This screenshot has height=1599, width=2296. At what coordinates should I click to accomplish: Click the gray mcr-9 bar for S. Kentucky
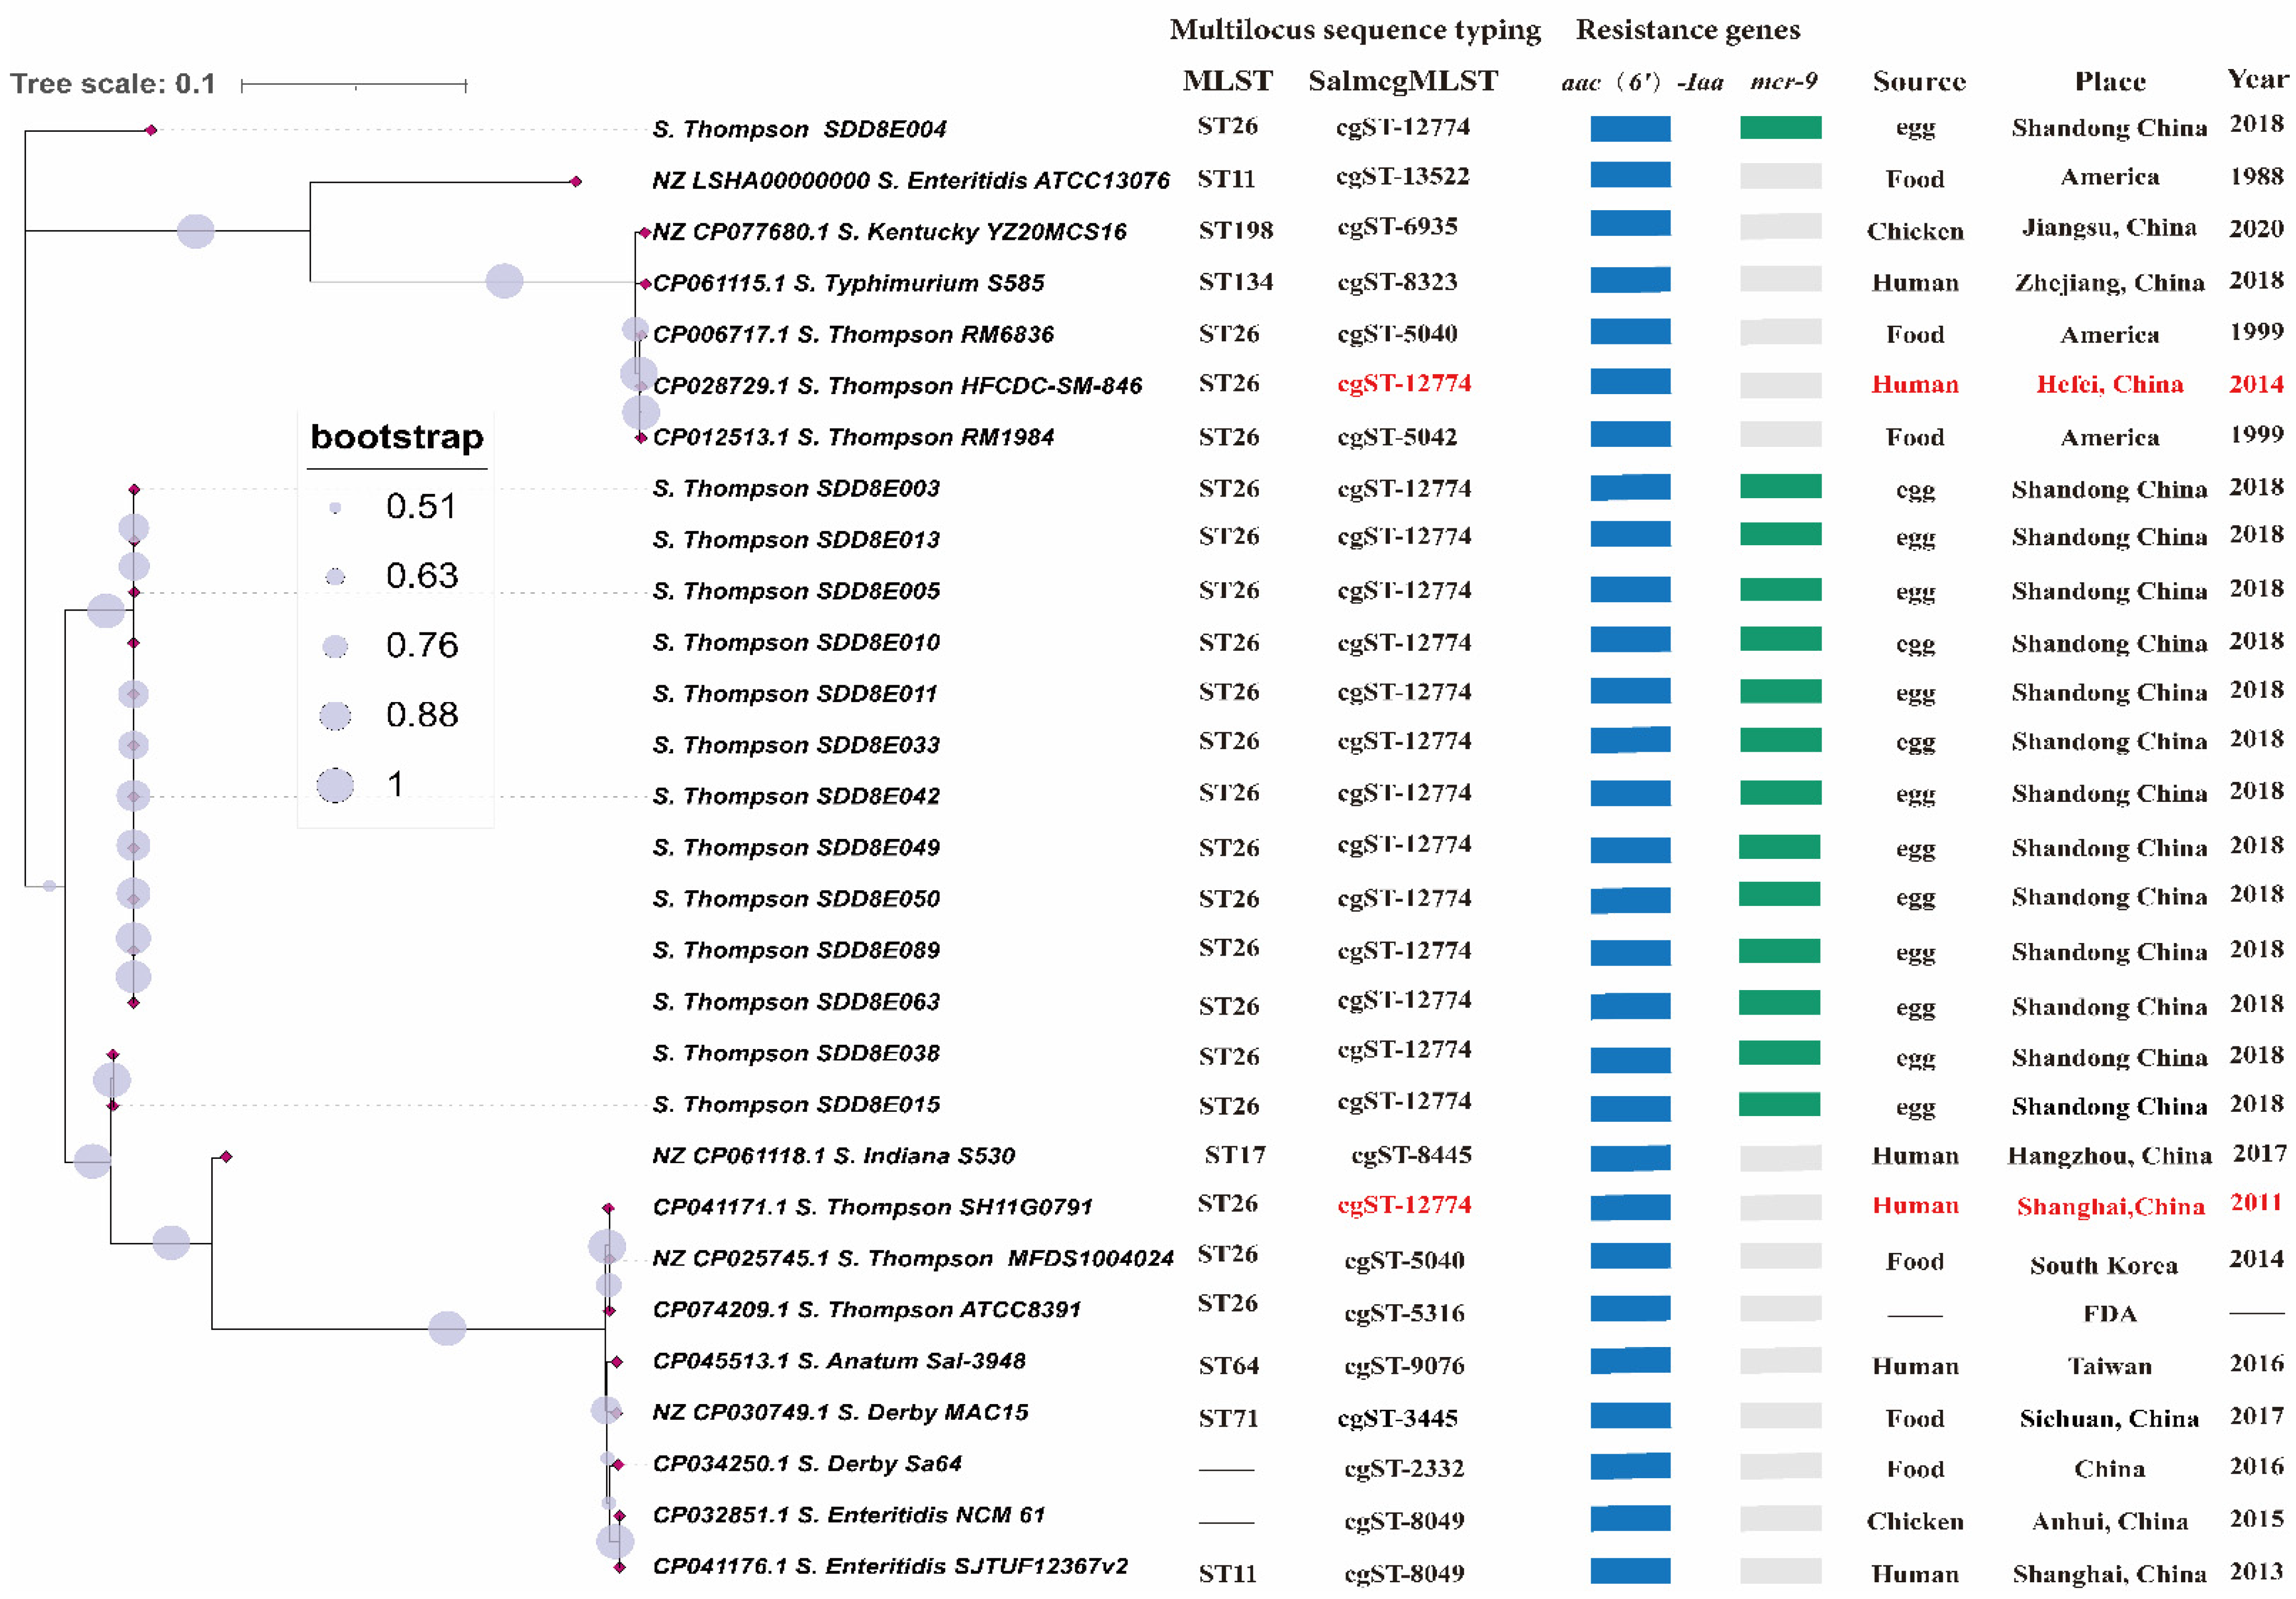click(x=1780, y=226)
